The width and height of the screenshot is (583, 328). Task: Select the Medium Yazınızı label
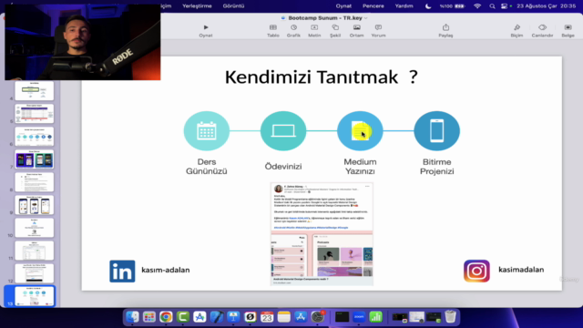[x=360, y=167]
